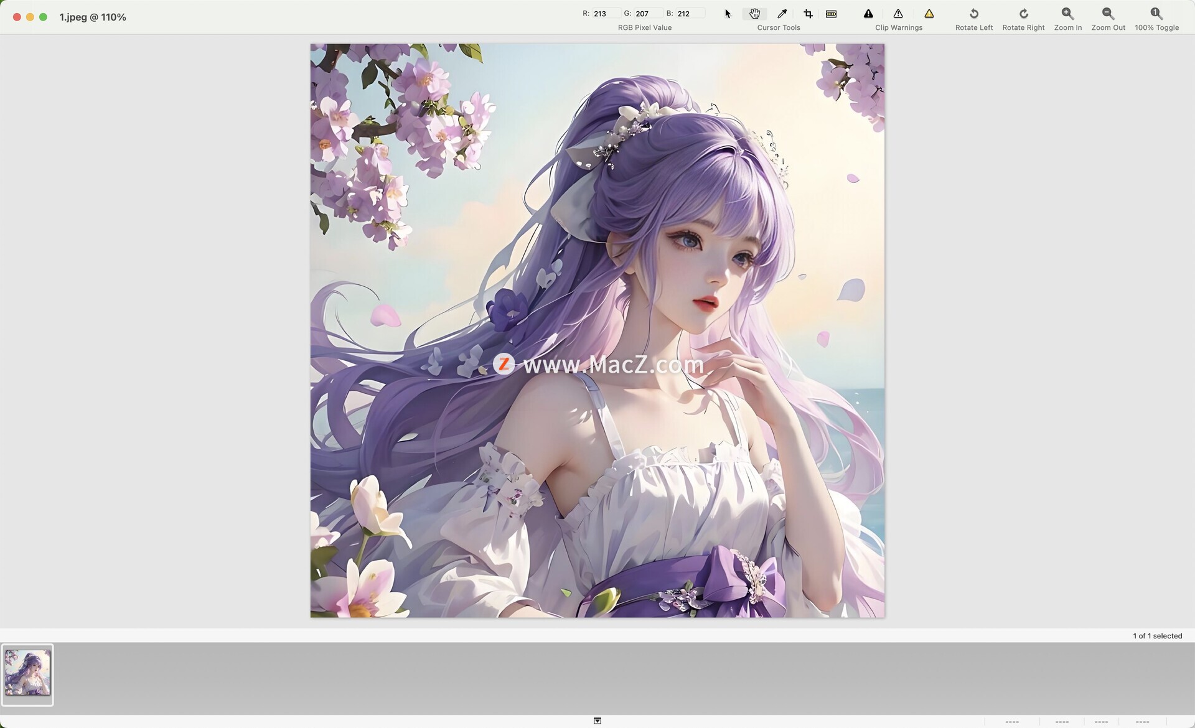Click the 'Rotate Right' text label

point(1023,28)
